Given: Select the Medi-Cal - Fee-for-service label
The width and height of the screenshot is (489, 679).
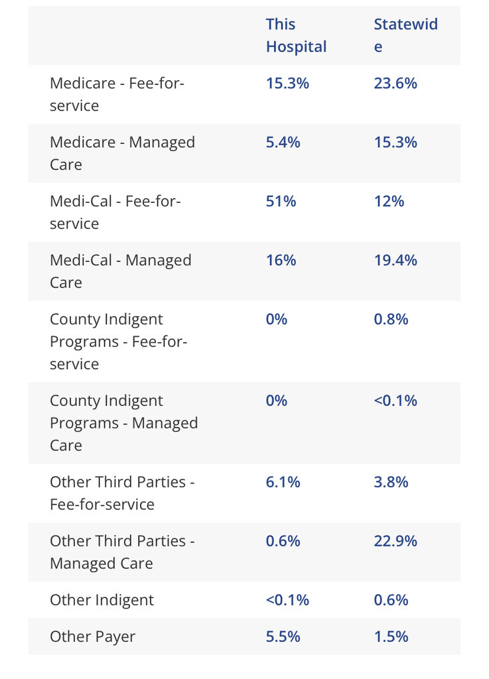Looking at the screenshot, I should [x=115, y=213].
